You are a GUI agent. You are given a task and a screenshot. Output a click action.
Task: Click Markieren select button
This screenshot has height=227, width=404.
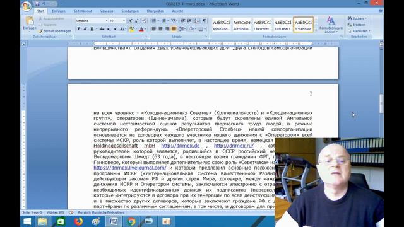359,31
